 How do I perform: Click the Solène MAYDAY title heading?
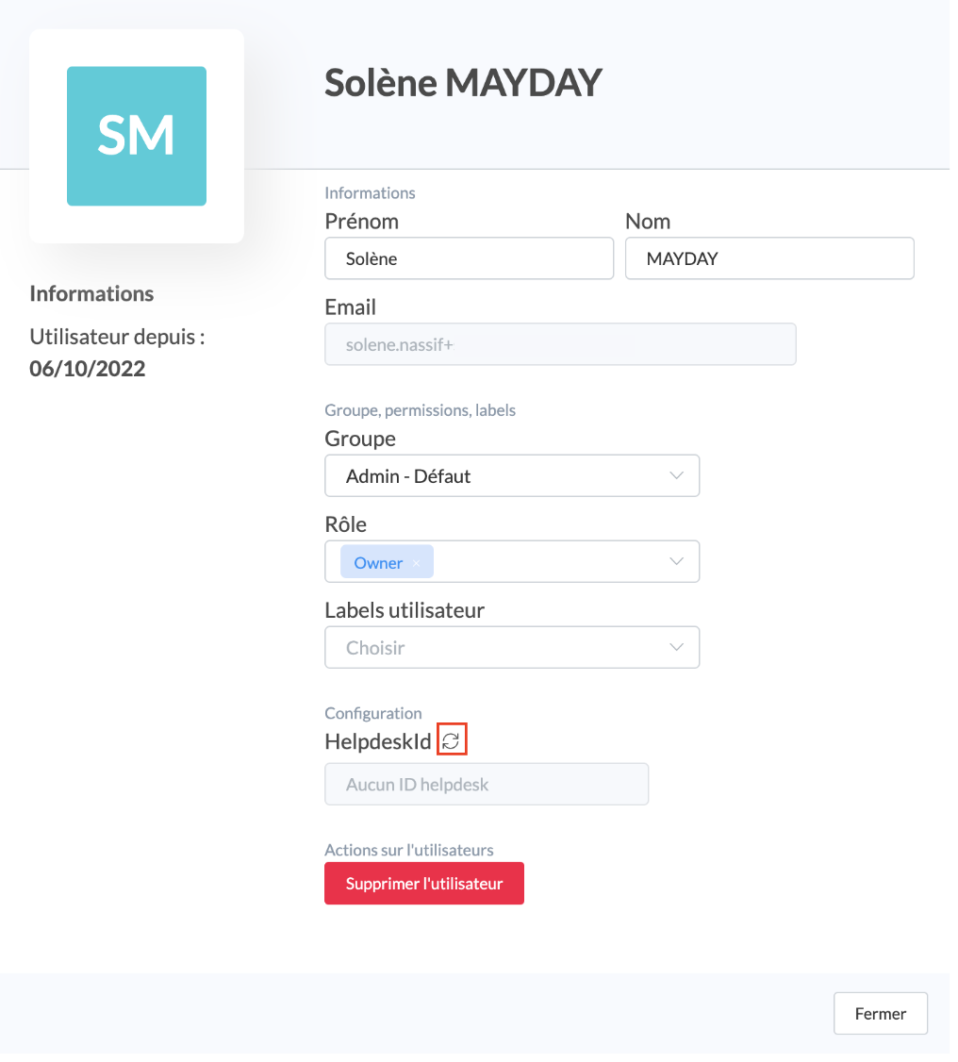pyautogui.click(x=463, y=83)
